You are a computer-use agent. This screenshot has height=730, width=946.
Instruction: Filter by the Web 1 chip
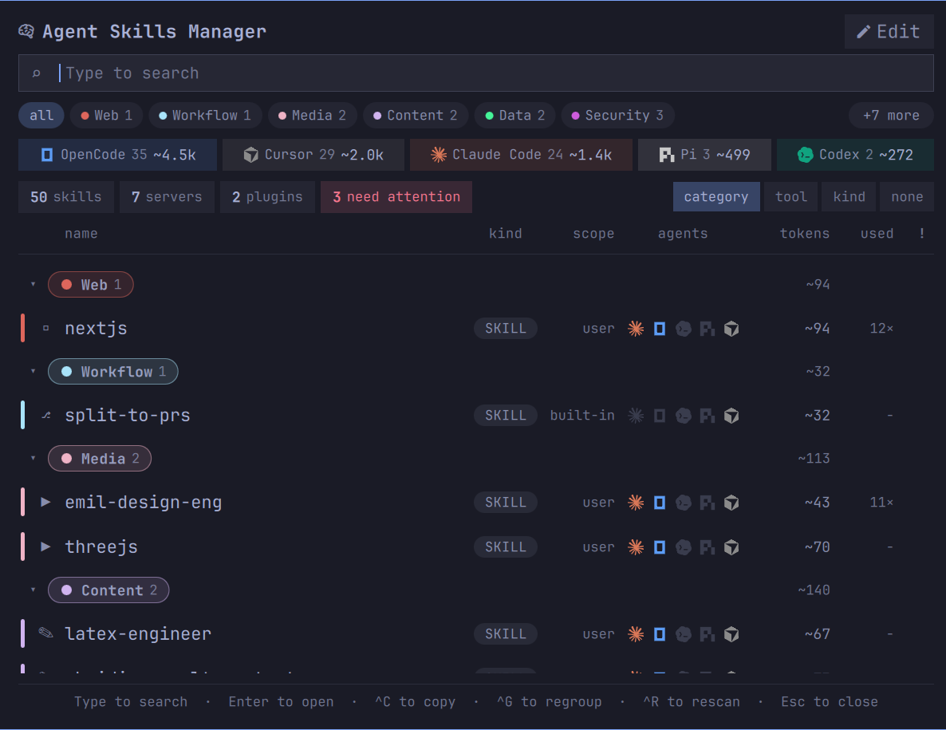tap(106, 115)
